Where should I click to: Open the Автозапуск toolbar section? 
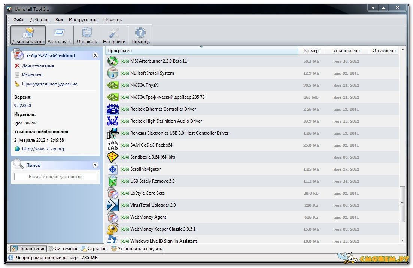pyautogui.click(x=59, y=35)
